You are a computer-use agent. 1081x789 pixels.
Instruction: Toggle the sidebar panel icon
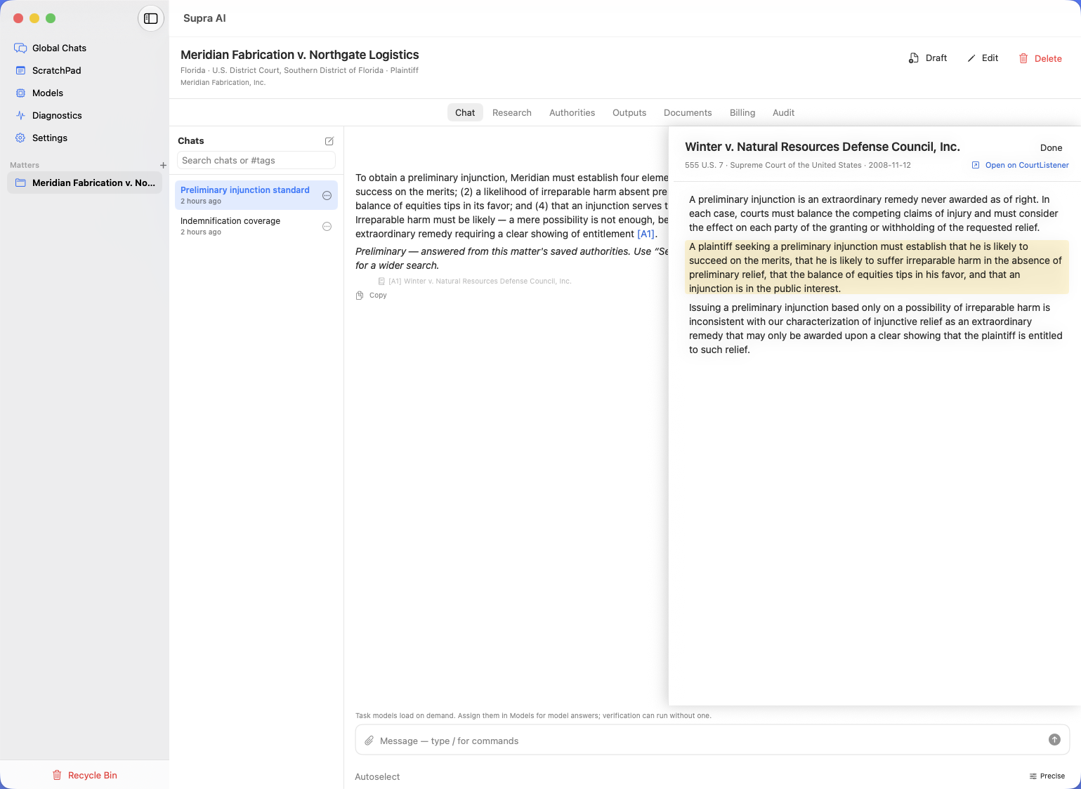click(x=151, y=18)
